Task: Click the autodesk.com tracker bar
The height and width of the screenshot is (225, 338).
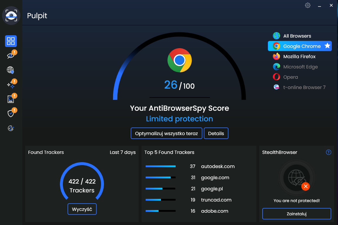Action: click(x=161, y=166)
